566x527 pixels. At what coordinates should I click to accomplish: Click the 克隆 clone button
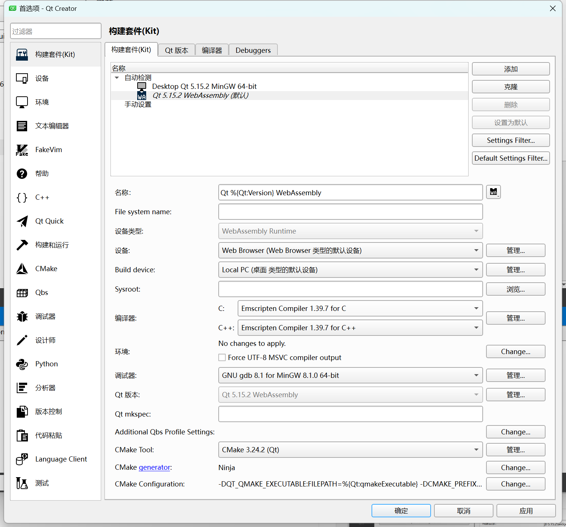coord(511,87)
